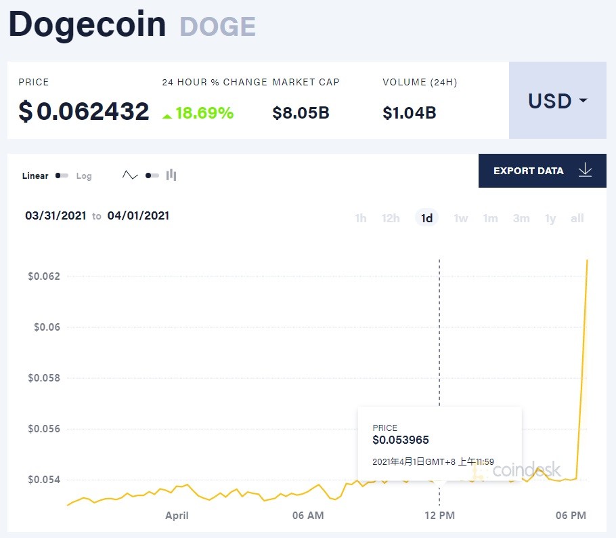Click the download arrow on Export Data

click(585, 170)
